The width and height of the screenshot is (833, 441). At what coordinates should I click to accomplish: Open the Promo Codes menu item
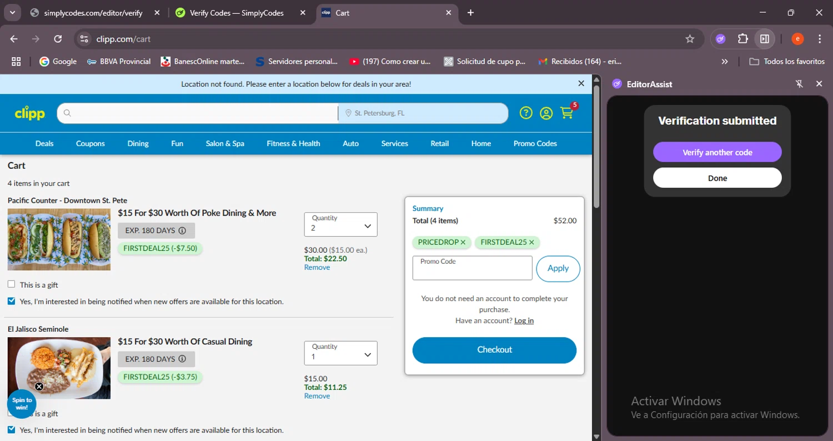click(535, 143)
